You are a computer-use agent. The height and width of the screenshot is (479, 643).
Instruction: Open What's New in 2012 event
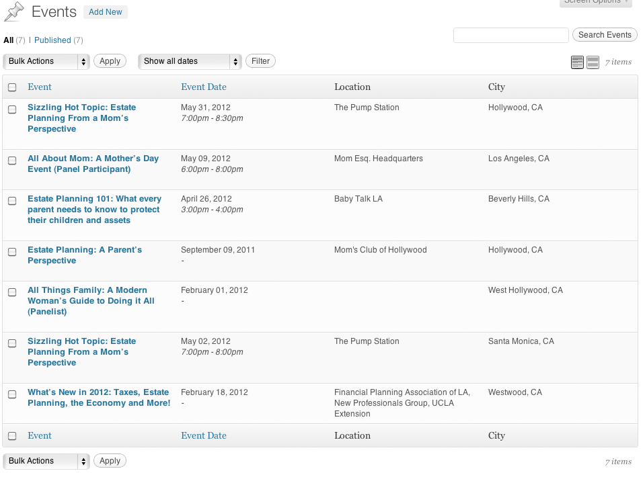click(x=99, y=398)
